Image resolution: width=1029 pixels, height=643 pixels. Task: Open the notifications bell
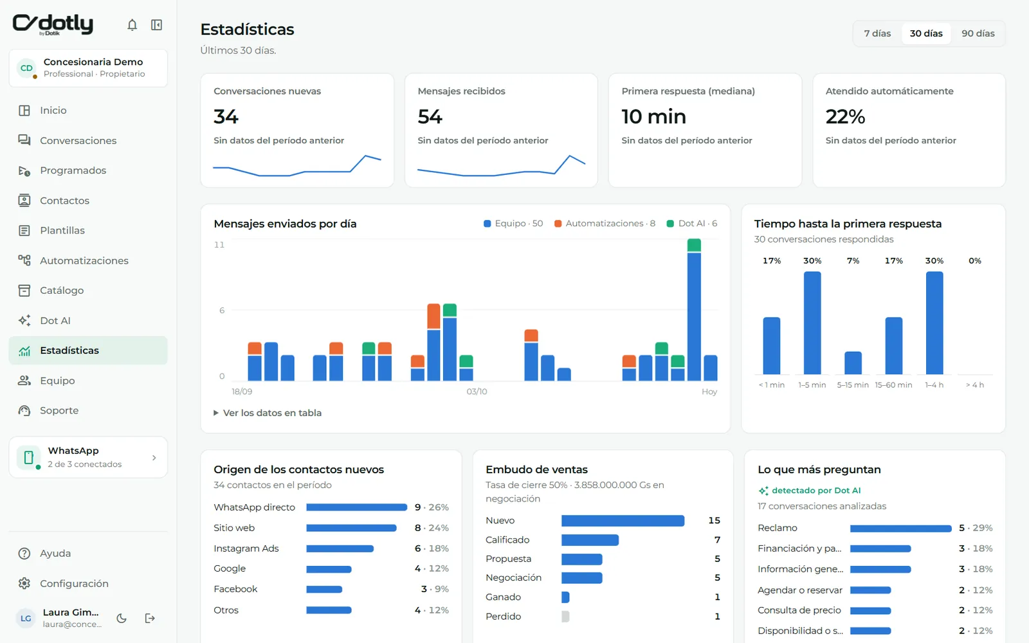[x=132, y=25]
